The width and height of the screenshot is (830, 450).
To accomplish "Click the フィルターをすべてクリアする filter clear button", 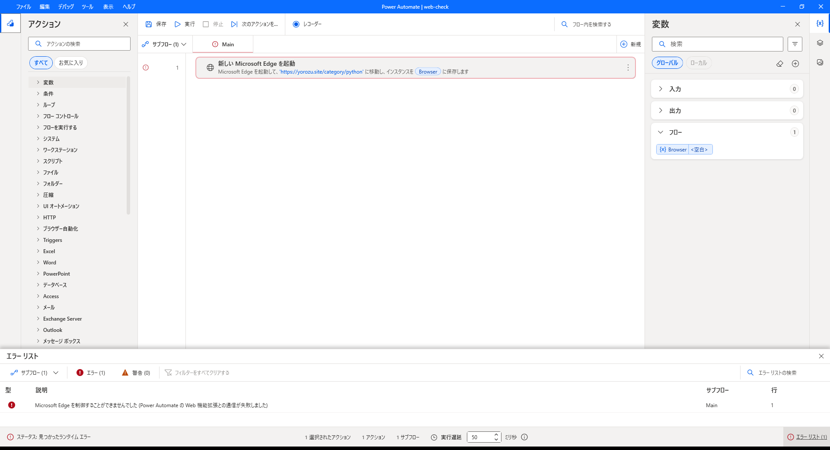I will 197,373.
